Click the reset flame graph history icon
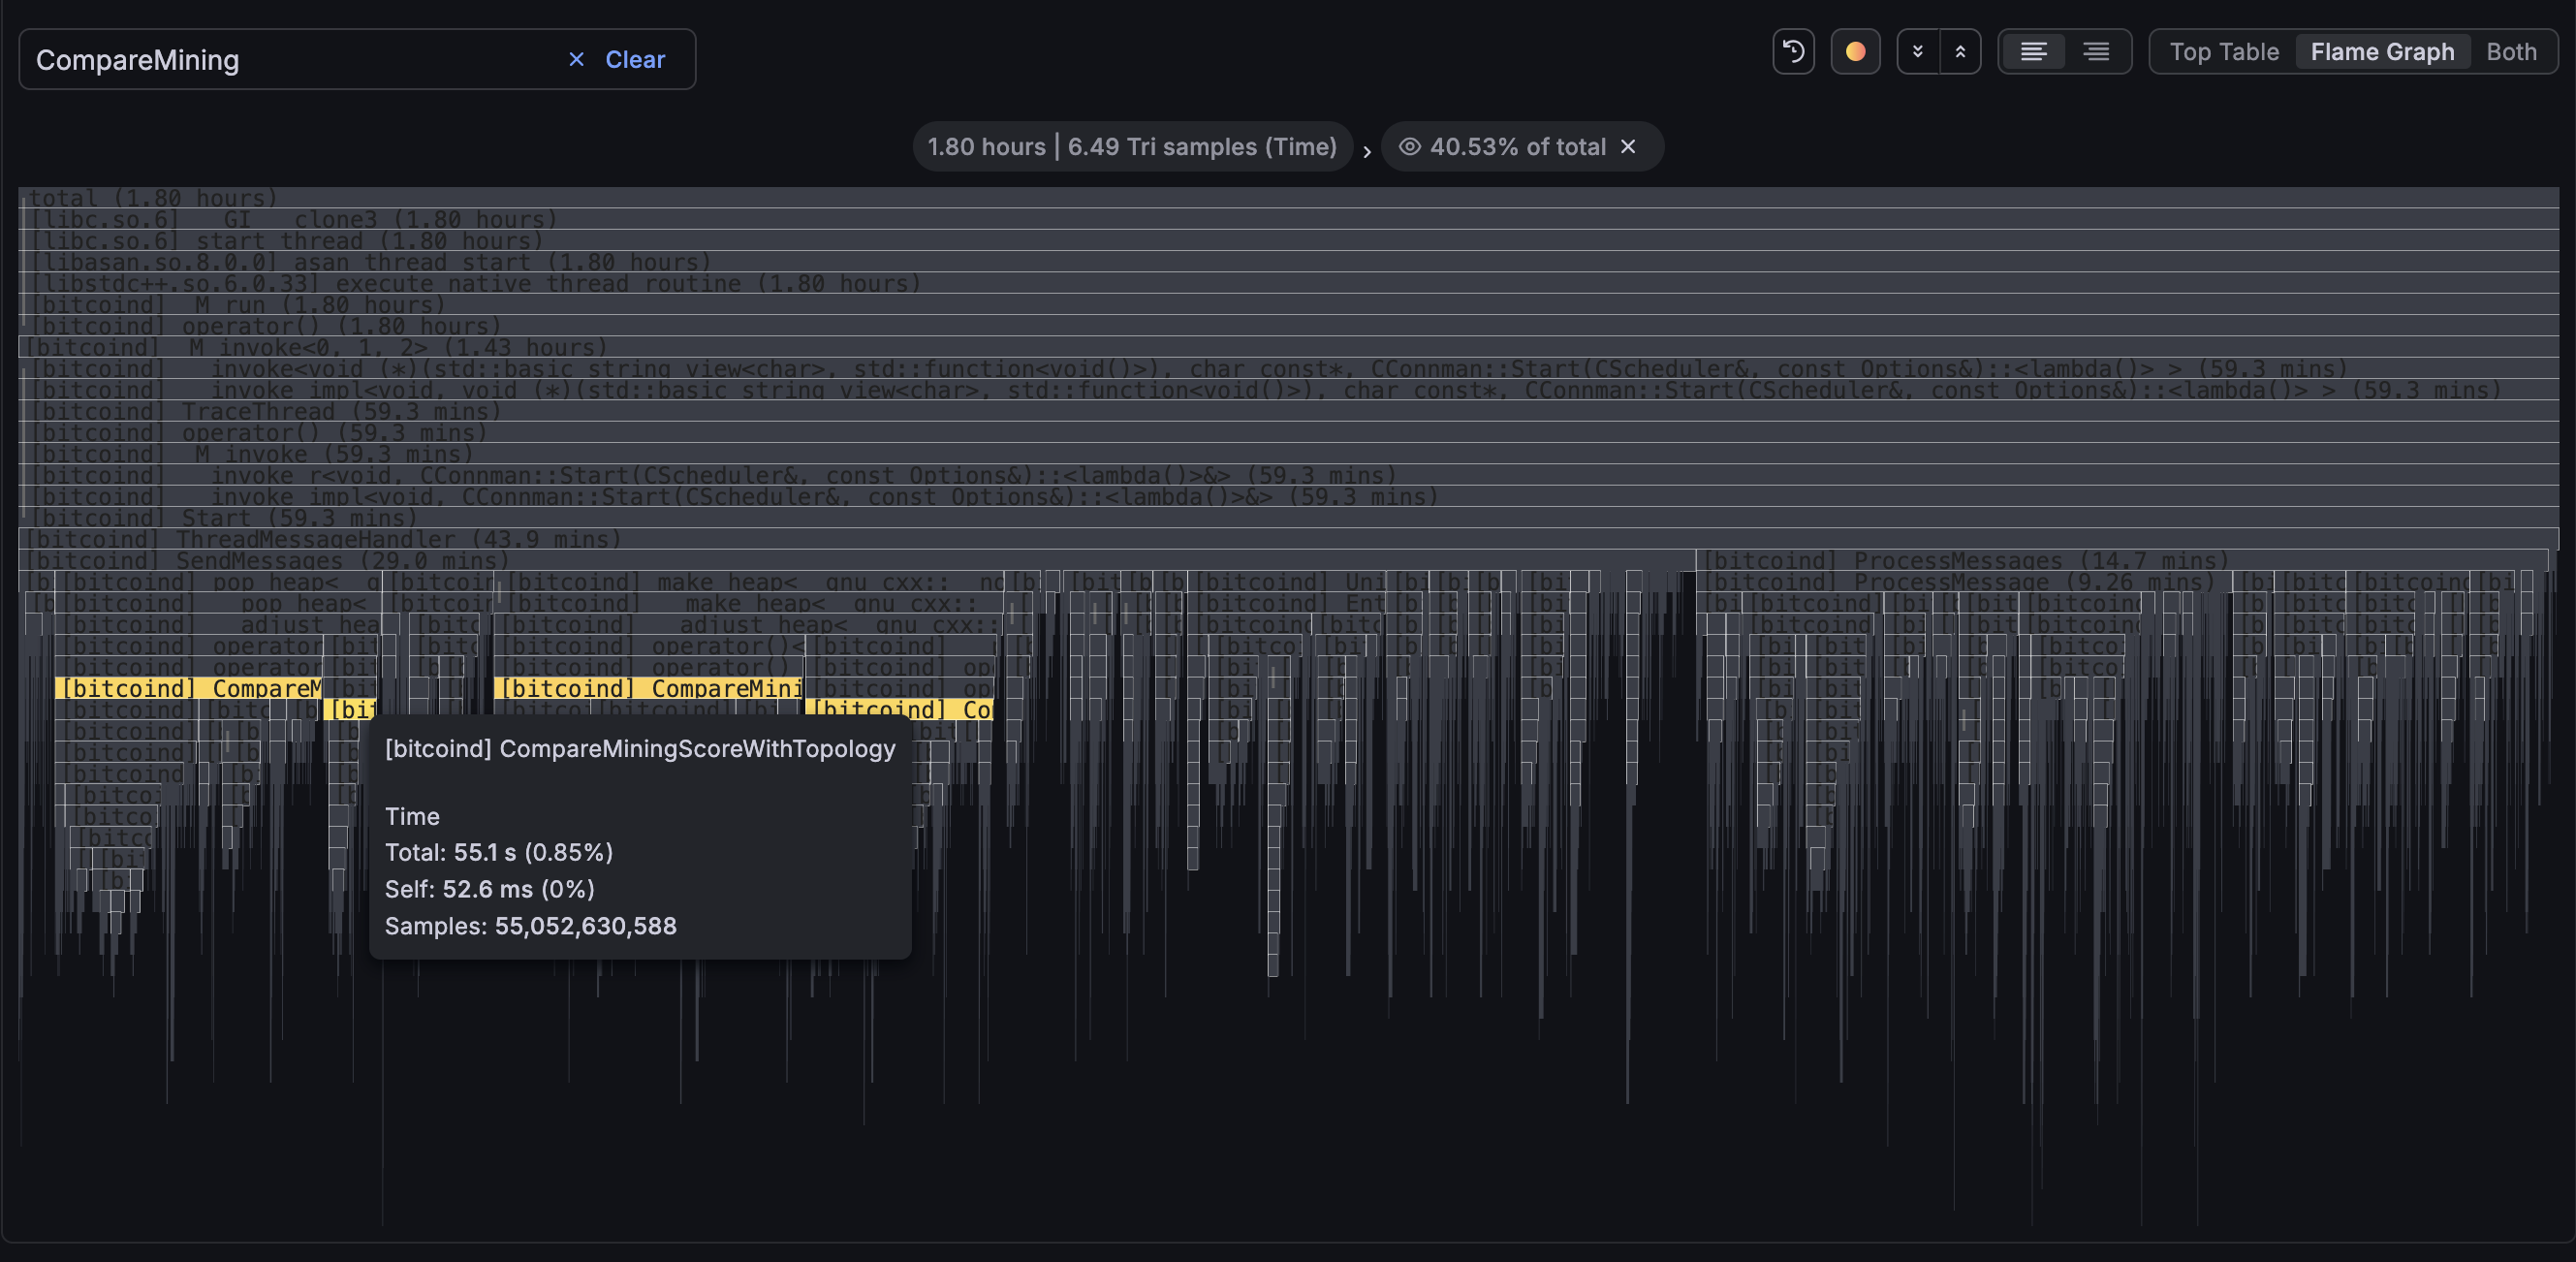This screenshot has height=1262, width=2576. coord(1793,52)
